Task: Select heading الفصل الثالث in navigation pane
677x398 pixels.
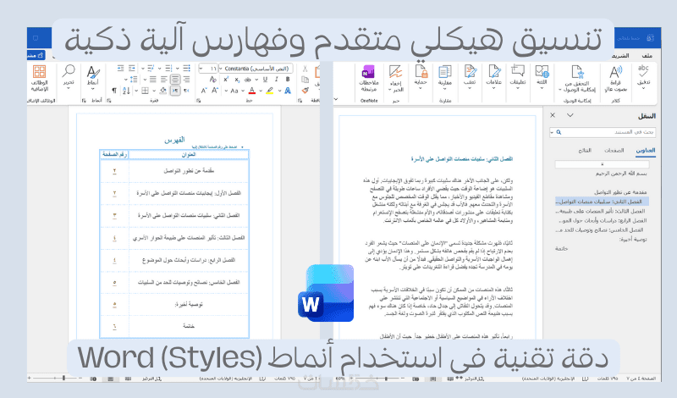Action: click(601, 212)
